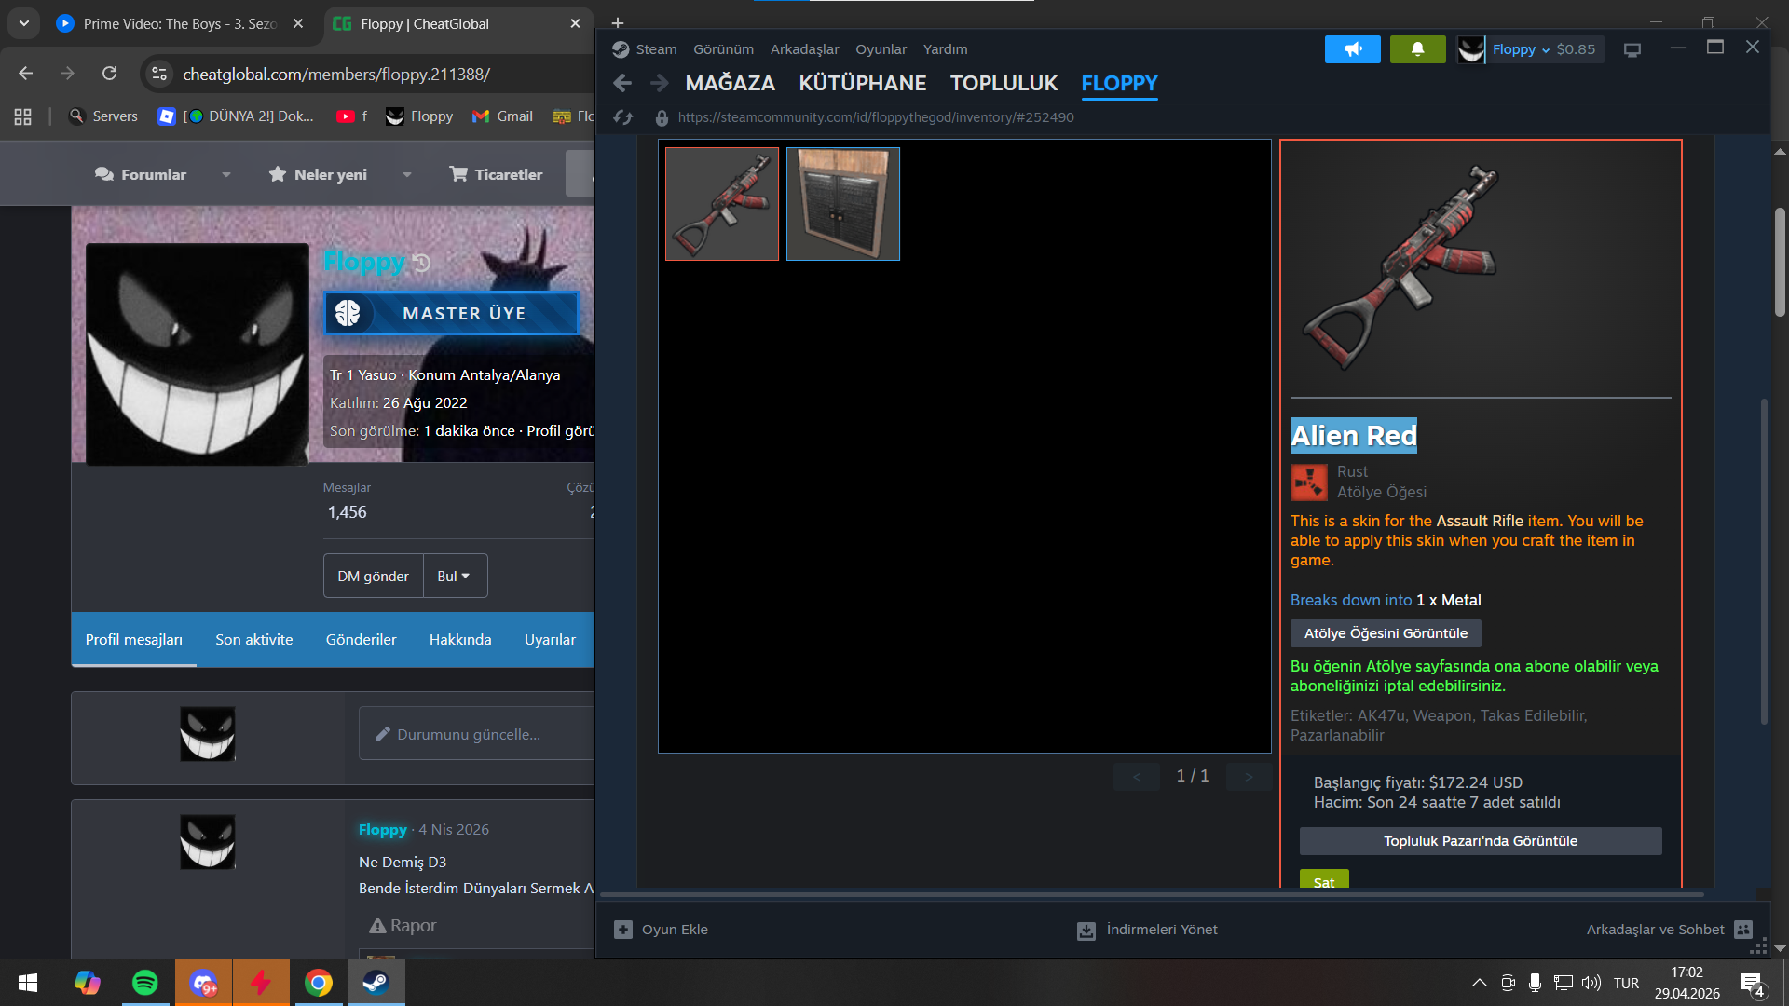This screenshot has height=1006, width=1789.
Task: Click the Rapor warning icon on the post
Action: (377, 926)
